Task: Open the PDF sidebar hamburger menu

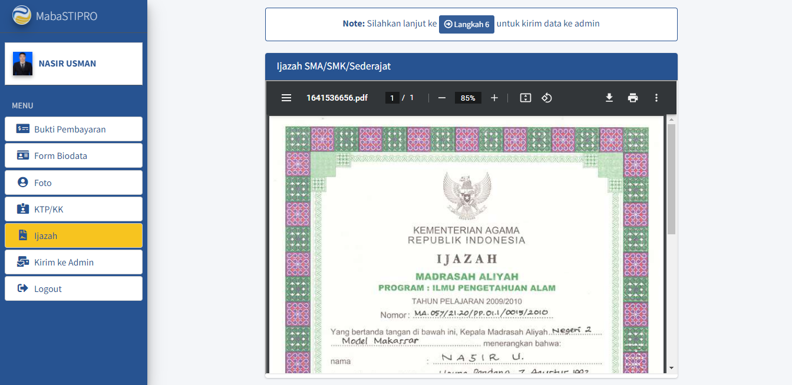Action: pyautogui.click(x=286, y=98)
